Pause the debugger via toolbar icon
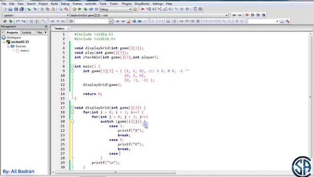This screenshot has width=314, height=177. 182,9
